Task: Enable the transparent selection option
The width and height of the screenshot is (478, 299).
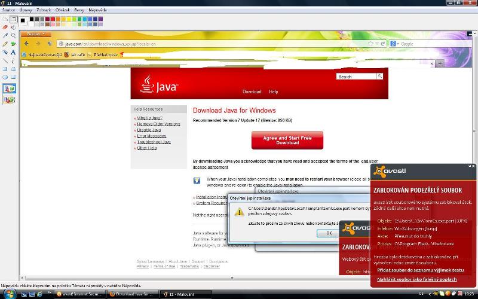Action: pyautogui.click(x=9, y=99)
